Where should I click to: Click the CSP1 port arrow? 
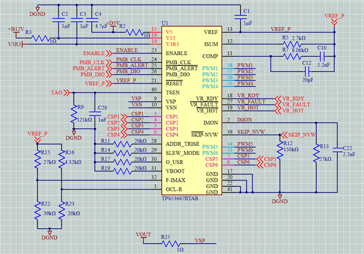pos(124,116)
